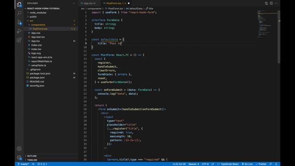This screenshot has width=295, height=166.
Task: Click line number 21 in the gutter
Action: point(85,90)
